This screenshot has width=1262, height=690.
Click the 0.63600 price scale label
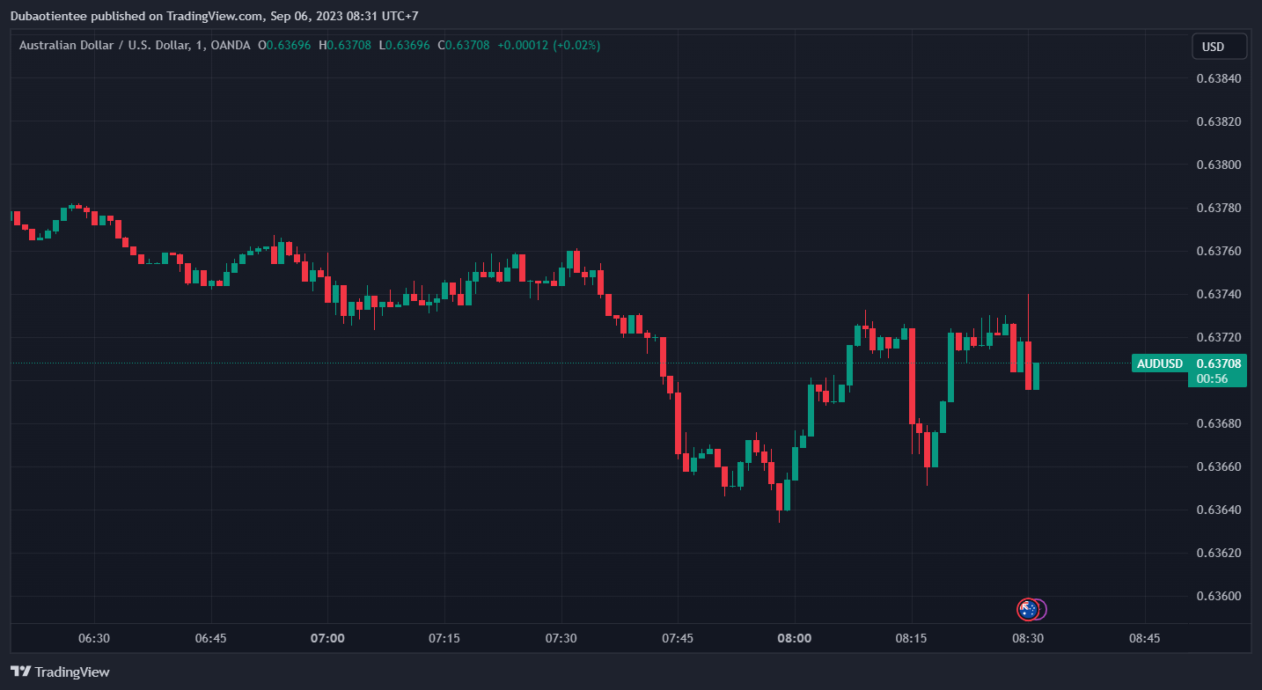point(1218,596)
